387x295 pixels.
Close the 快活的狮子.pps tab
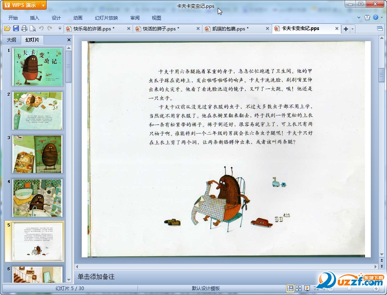(x=198, y=28)
